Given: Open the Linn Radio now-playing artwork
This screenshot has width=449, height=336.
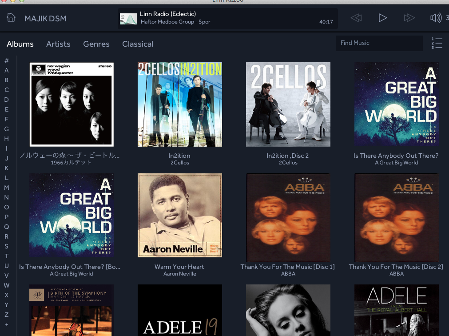Looking at the screenshot, I should [128, 19].
